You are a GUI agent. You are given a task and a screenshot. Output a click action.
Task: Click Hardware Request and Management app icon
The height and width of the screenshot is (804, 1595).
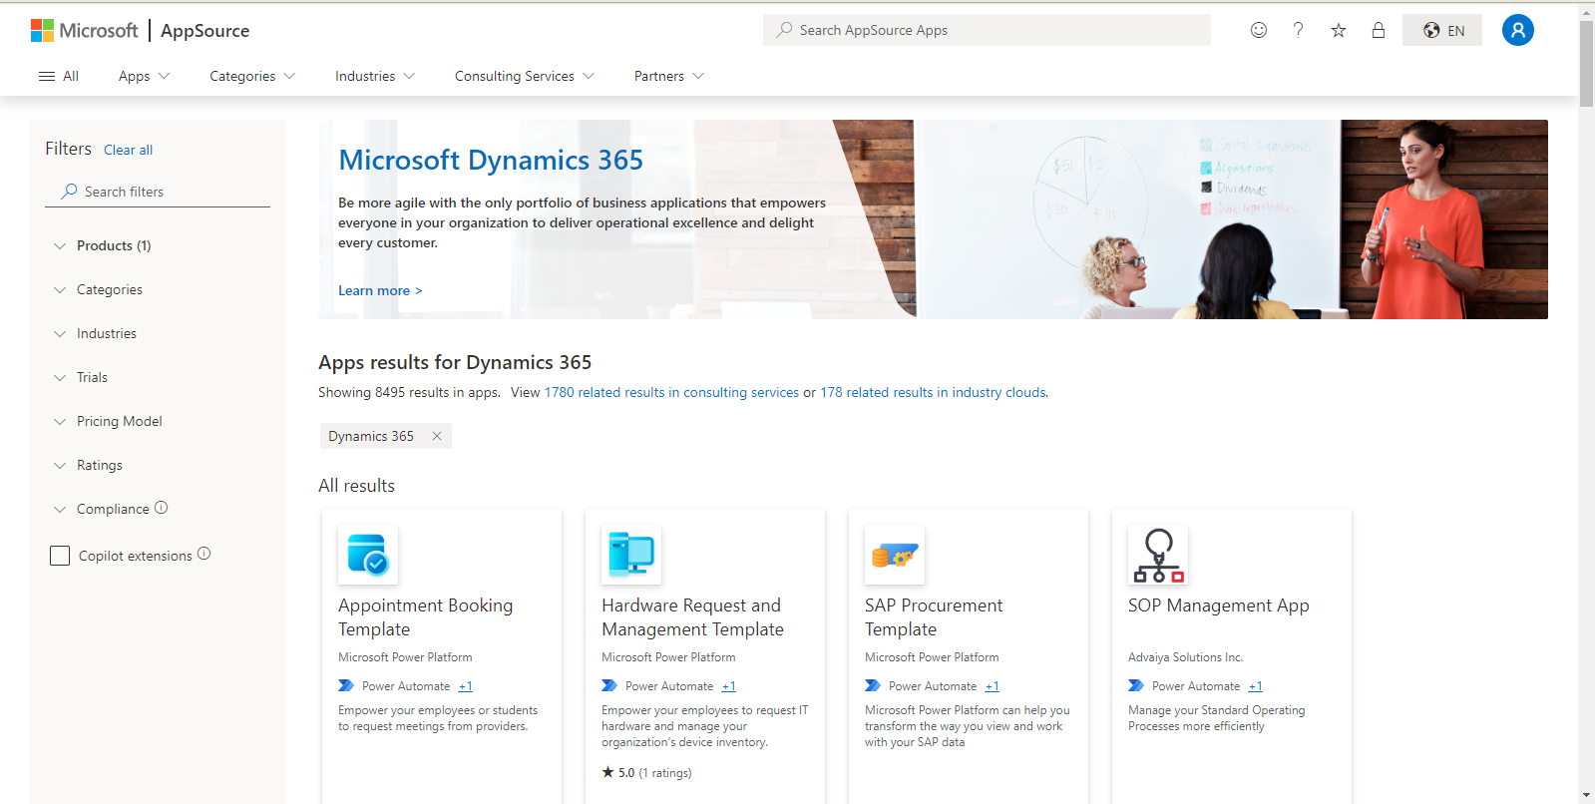click(x=631, y=555)
